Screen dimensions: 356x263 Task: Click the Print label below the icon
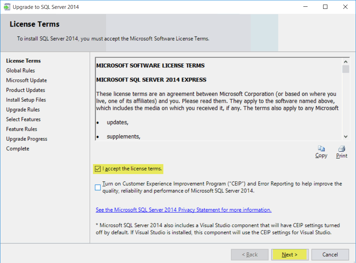tap(342, 156)
